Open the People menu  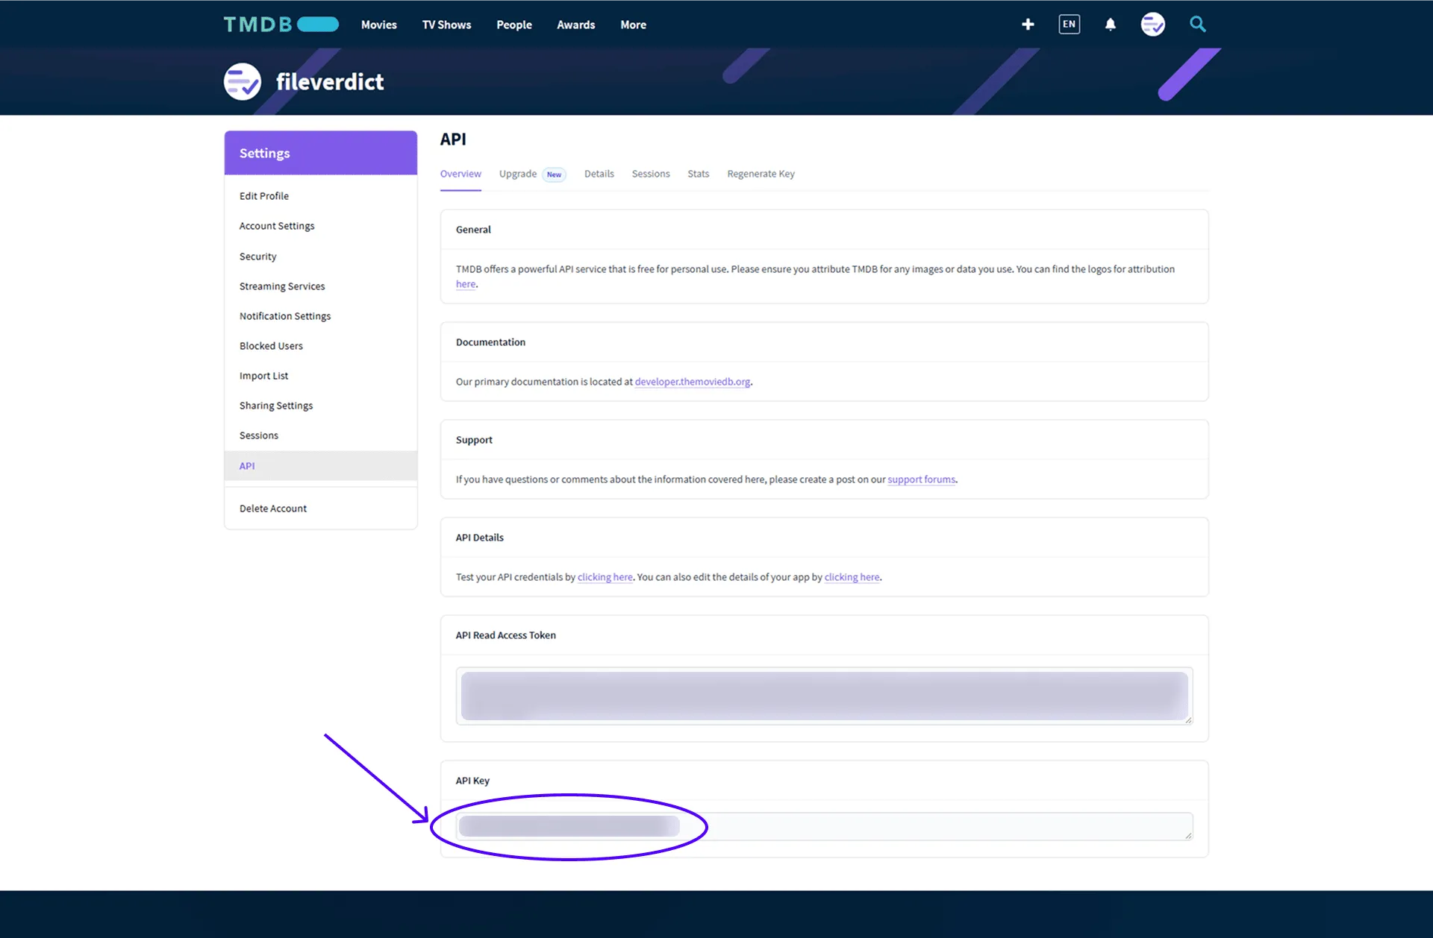point(514,25)
